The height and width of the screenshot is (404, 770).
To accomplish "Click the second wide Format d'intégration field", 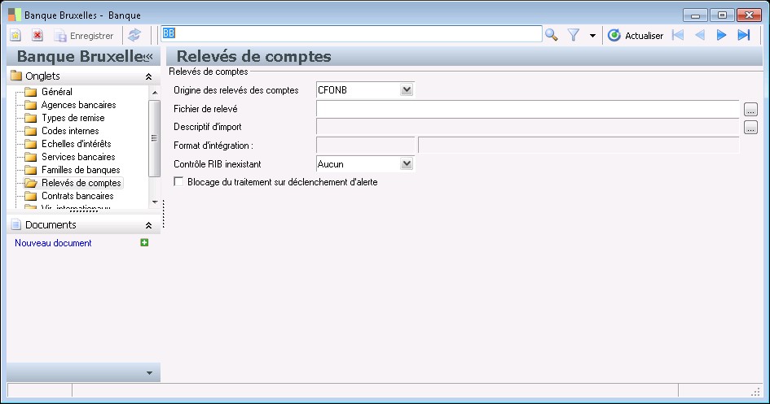I will click(x=579, y=146).
